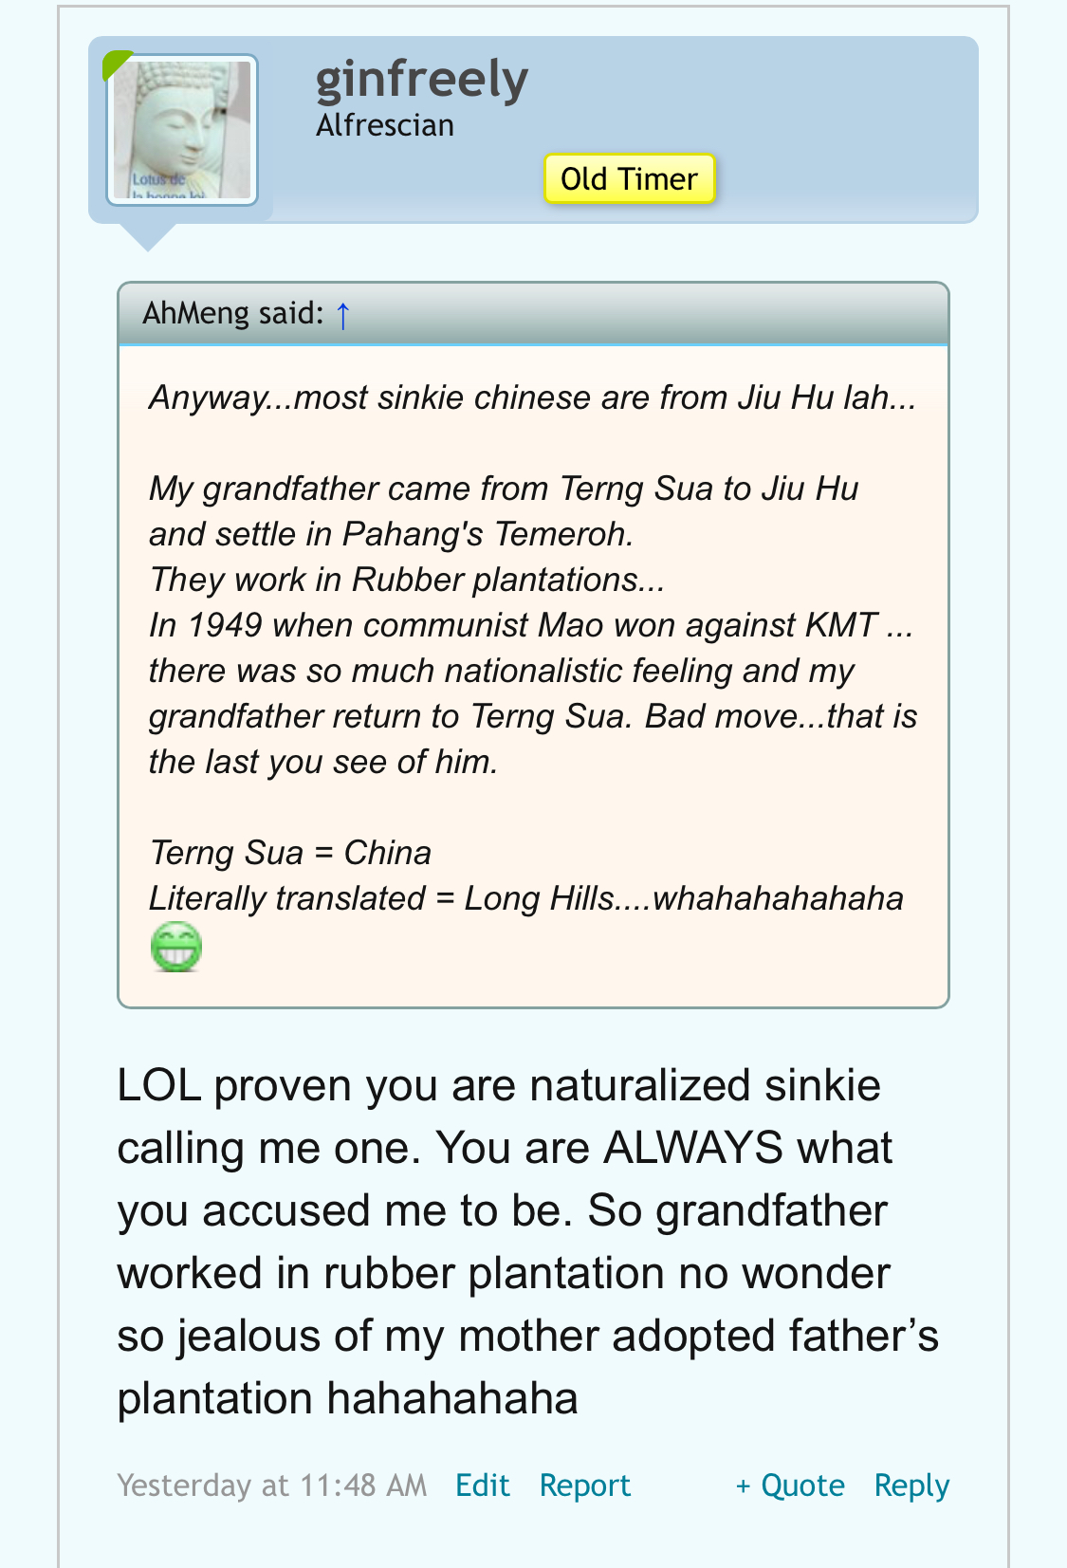Open the Yesterday at 11:48 AM permalink
The image size is (1067, 1568).
click(x=272, y=1485)
